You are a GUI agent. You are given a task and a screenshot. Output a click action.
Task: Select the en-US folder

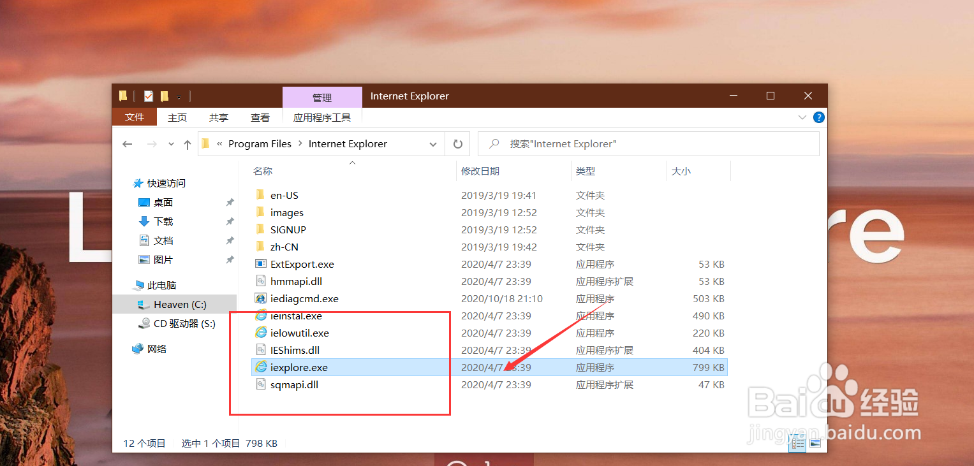[284, 196]
